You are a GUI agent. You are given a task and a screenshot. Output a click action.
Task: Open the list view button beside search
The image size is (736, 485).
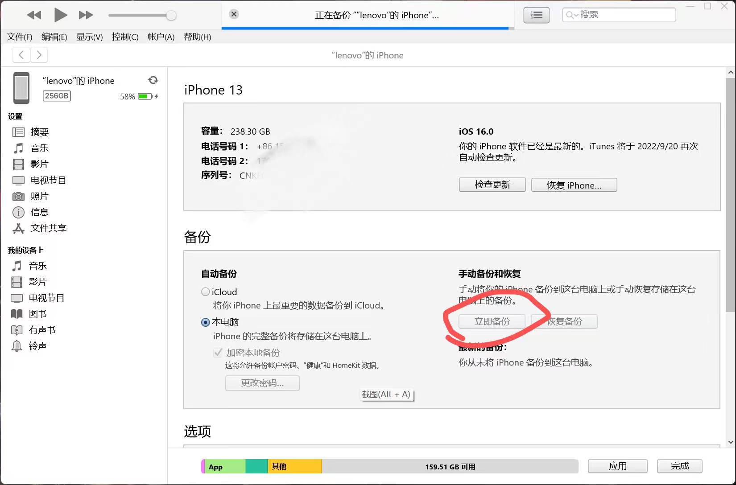point(536,15)
